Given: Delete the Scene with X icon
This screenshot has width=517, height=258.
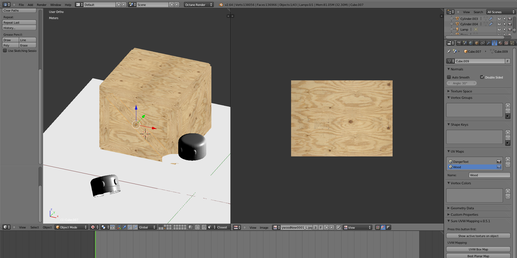Looking at the screenshot, I should [x=177, y=5].
